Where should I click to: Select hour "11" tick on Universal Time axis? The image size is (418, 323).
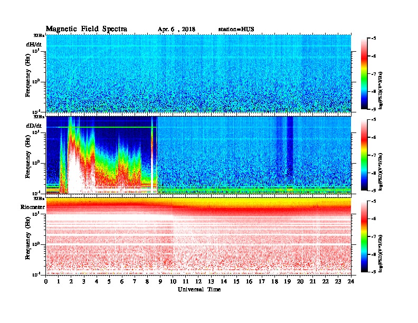pyautogui.click(x=186, y=281)
